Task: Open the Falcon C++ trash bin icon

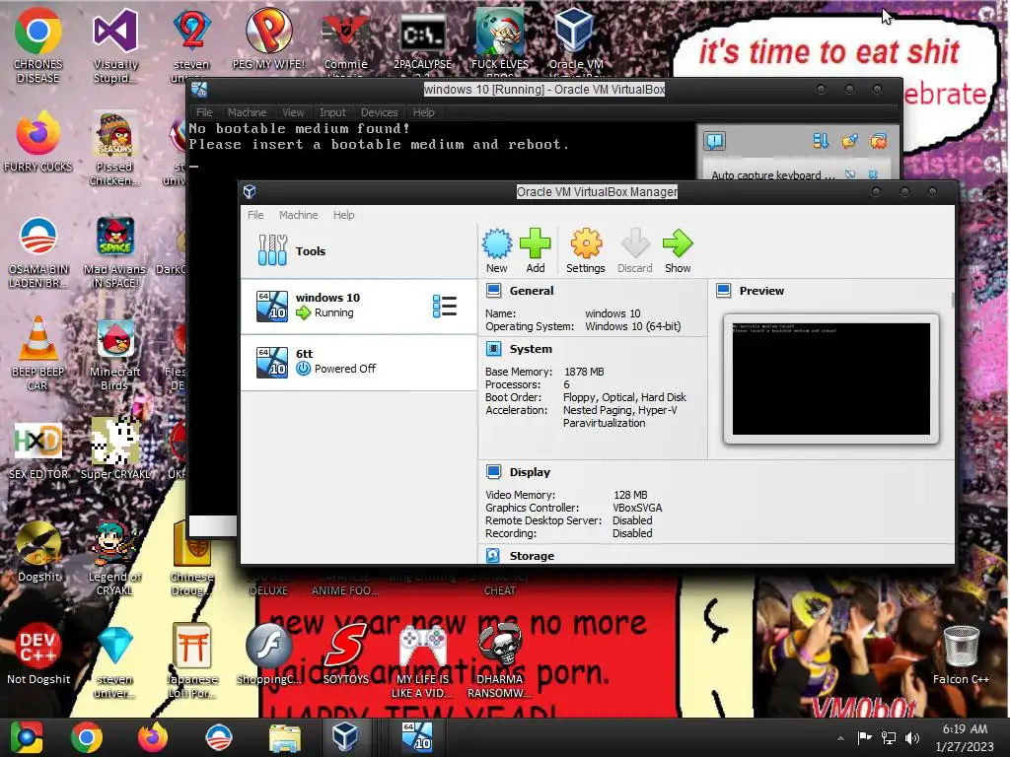Action: tap(961, 653)
